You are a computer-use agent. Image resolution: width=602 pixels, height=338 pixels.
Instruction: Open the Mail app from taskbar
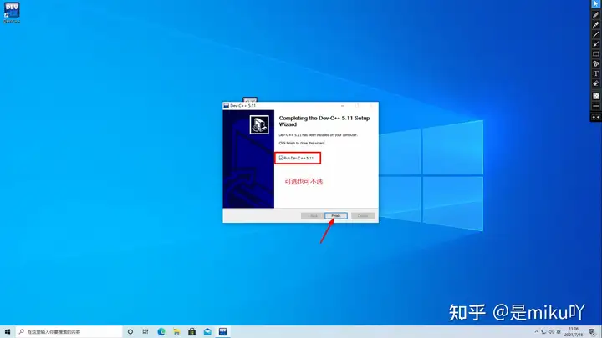(207, 332)
